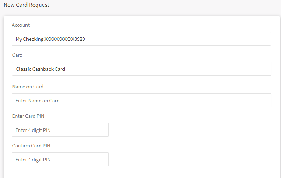Click the Card field label

[x=17, y=55]
